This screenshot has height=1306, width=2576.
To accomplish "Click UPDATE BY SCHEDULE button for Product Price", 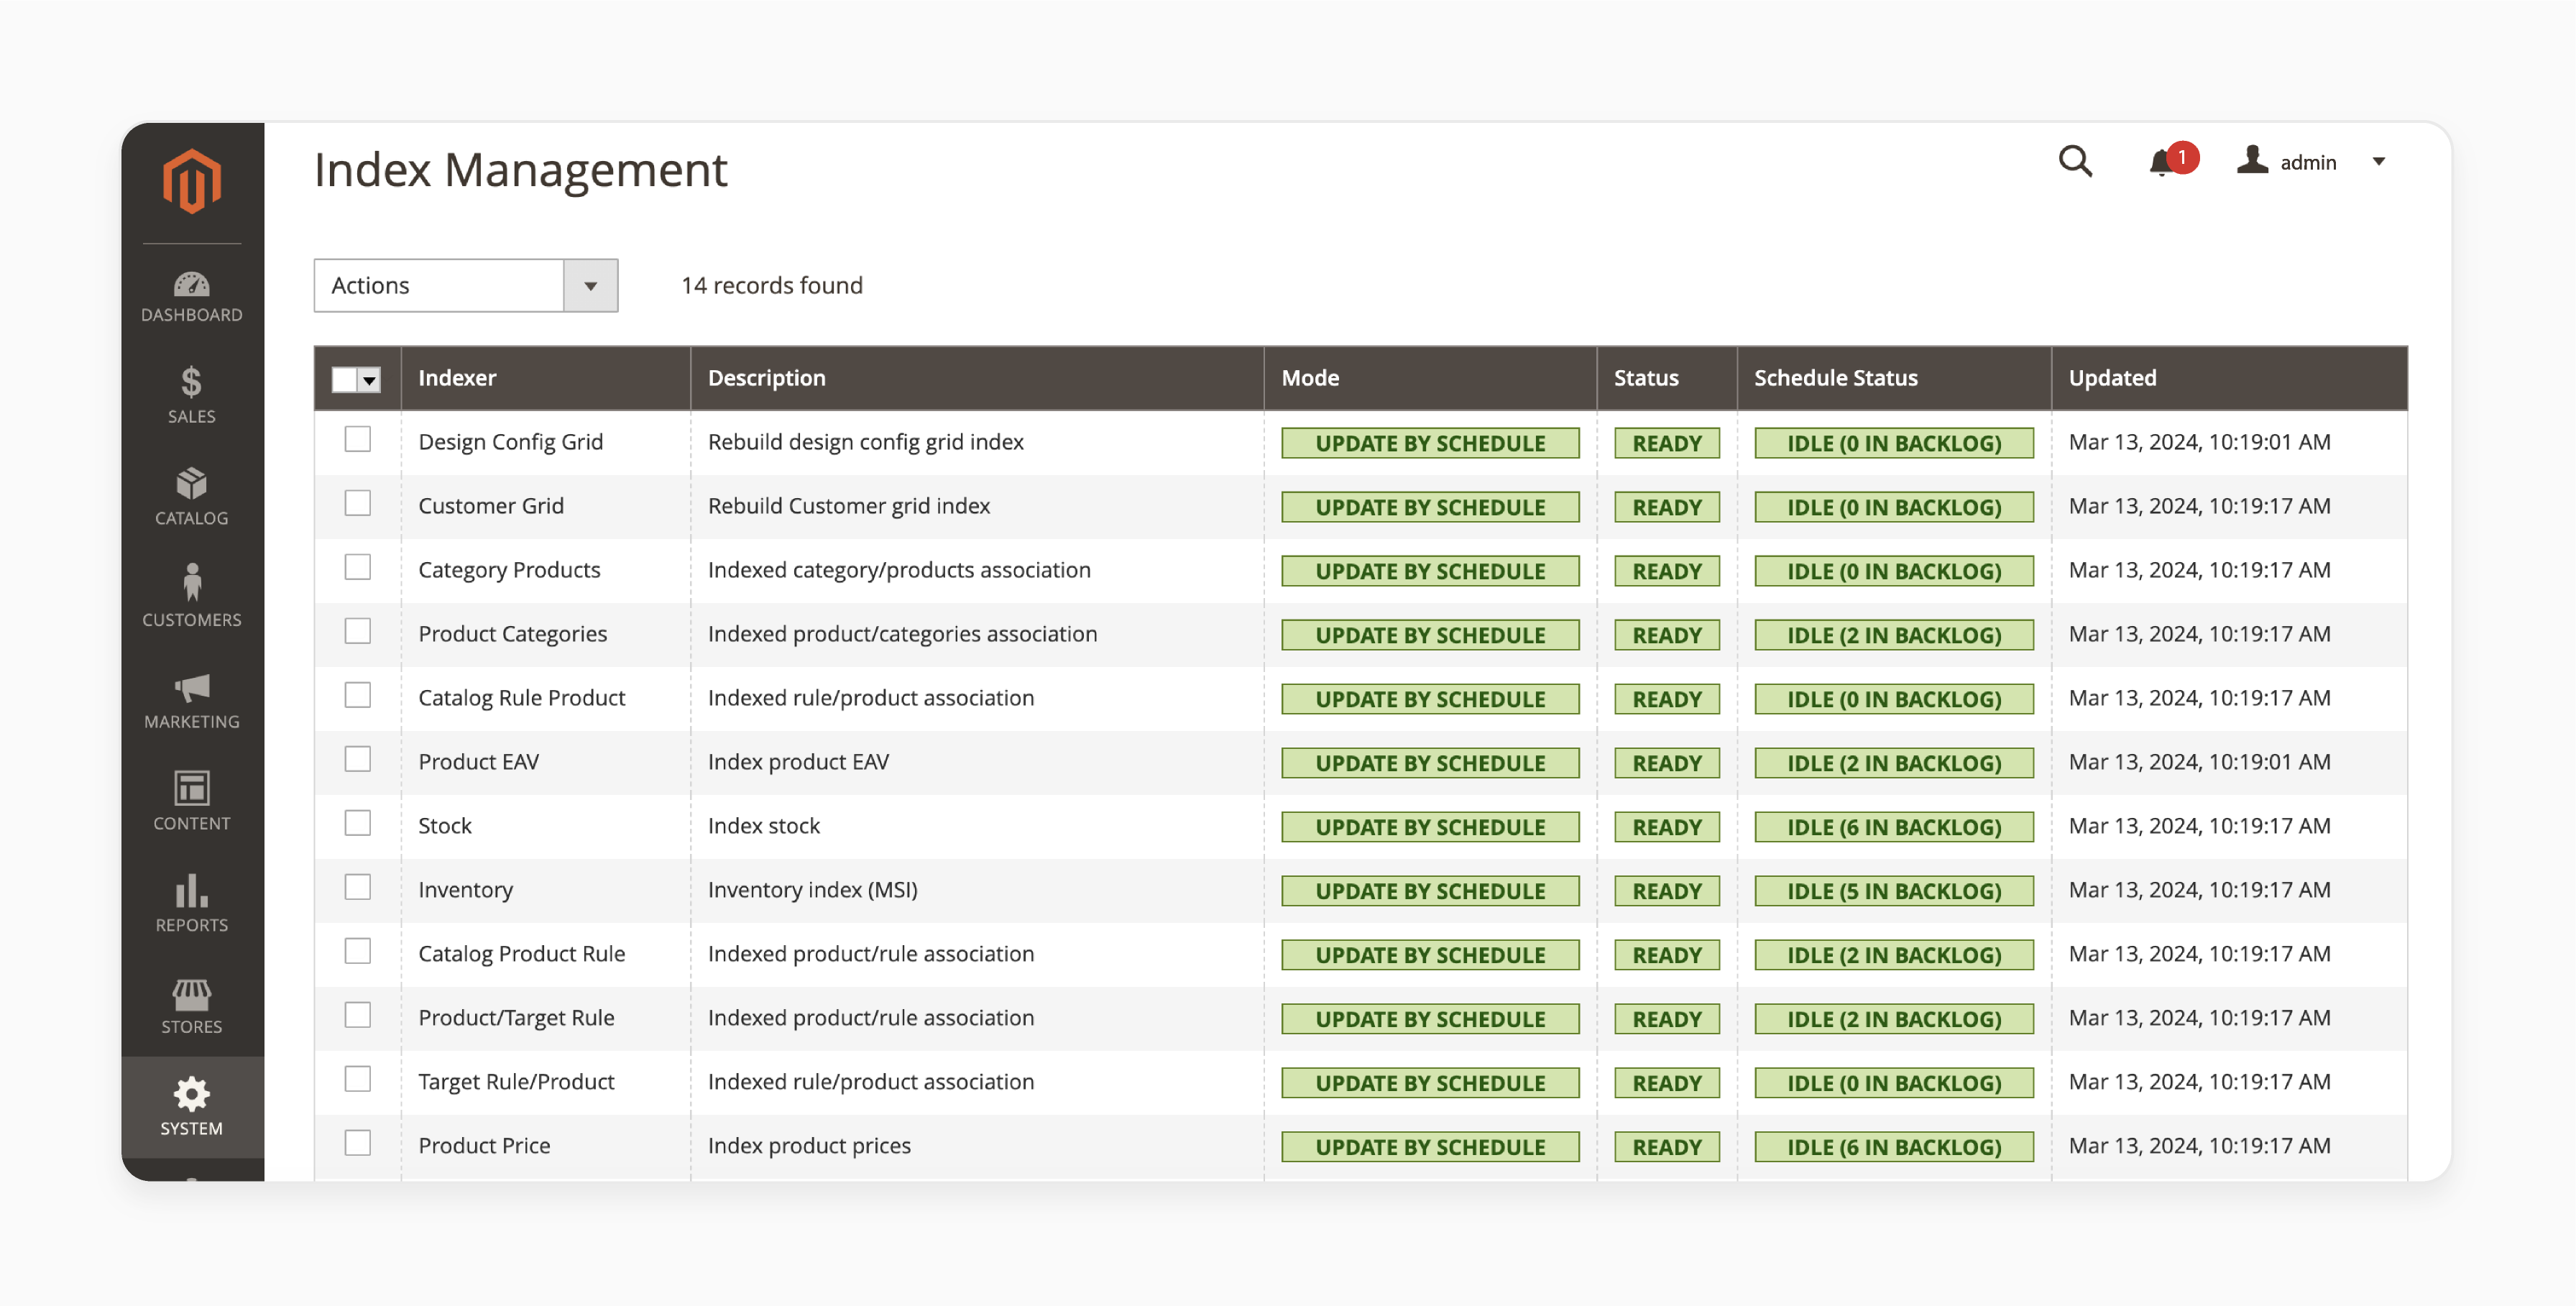I will click(x=1429, y=1144).
